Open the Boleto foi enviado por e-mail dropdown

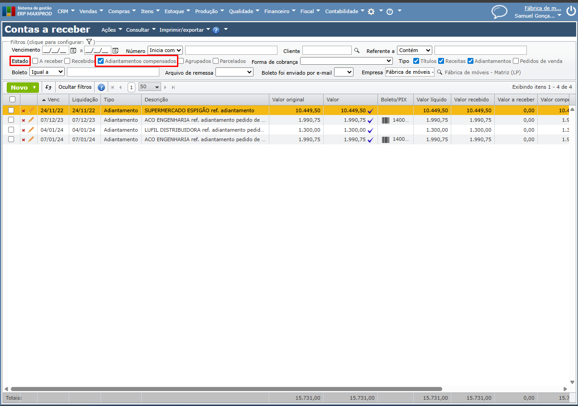[344, 72]
